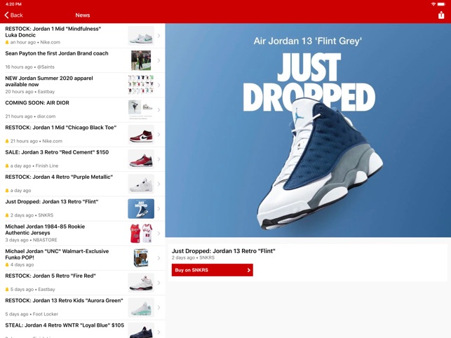Tap the share icon in top bar

[x=440, y=15]
